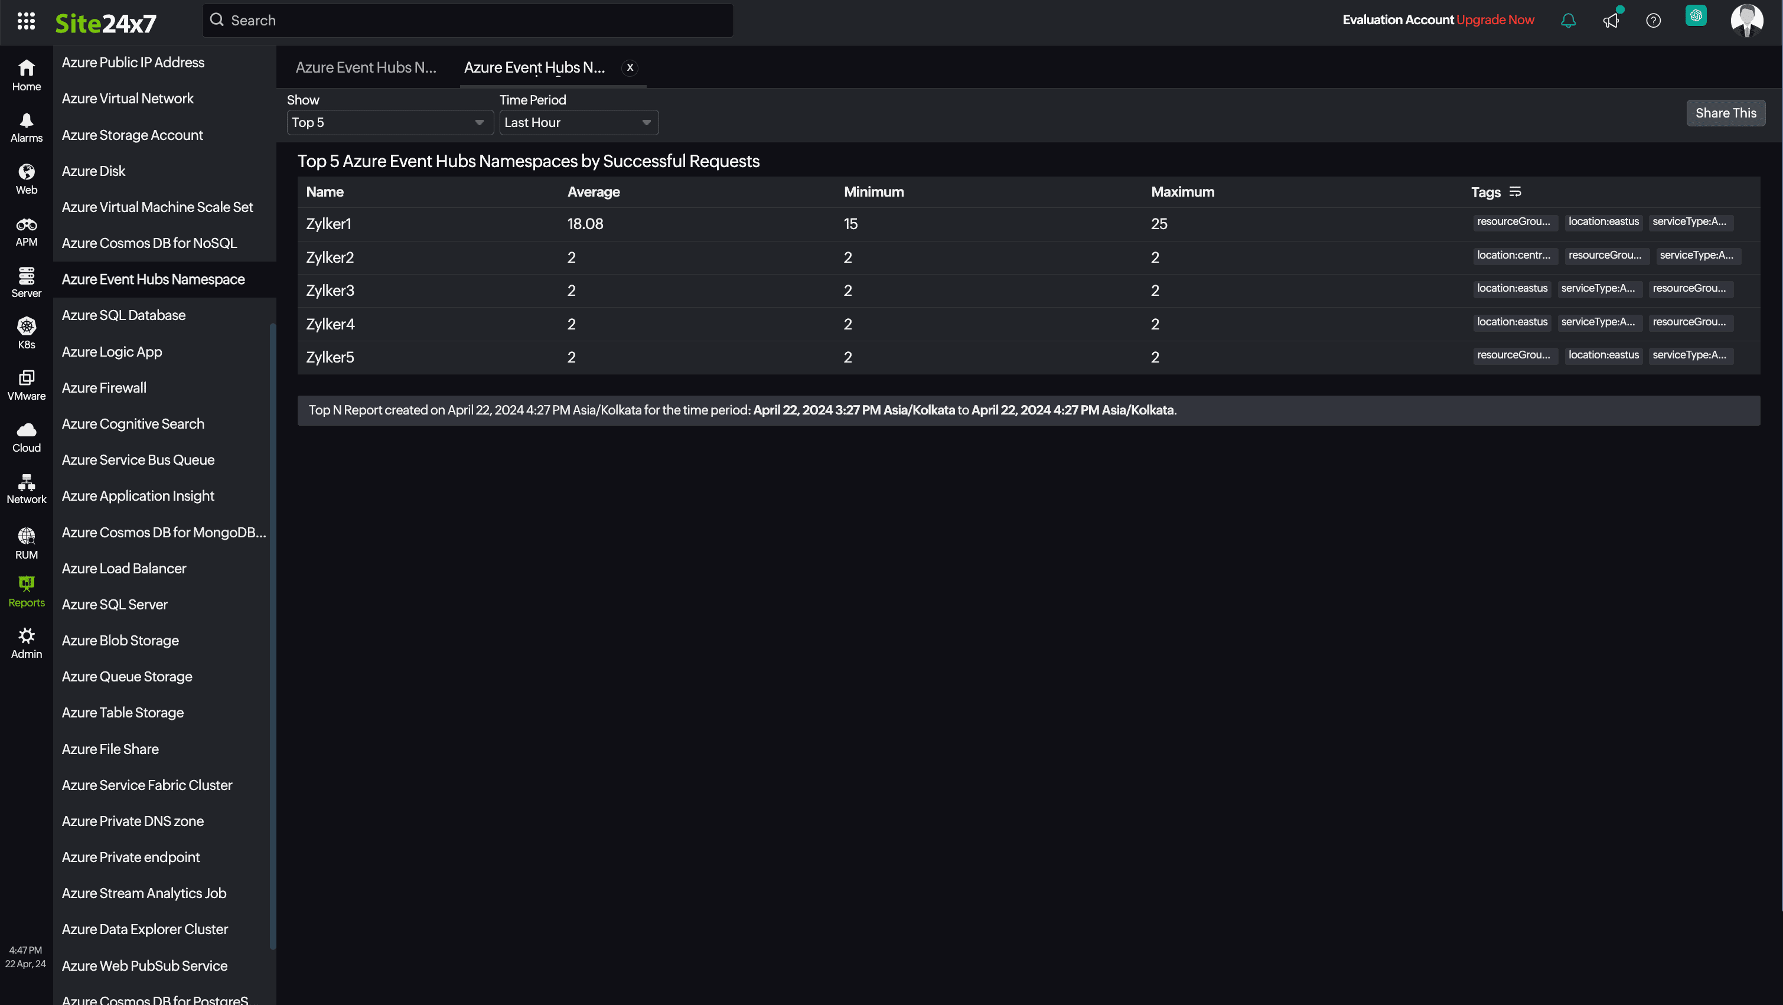The height and width of the screenshot is (1005, 1783).
Task: Click the Tags filter column icon
Action: (1514, 192)
